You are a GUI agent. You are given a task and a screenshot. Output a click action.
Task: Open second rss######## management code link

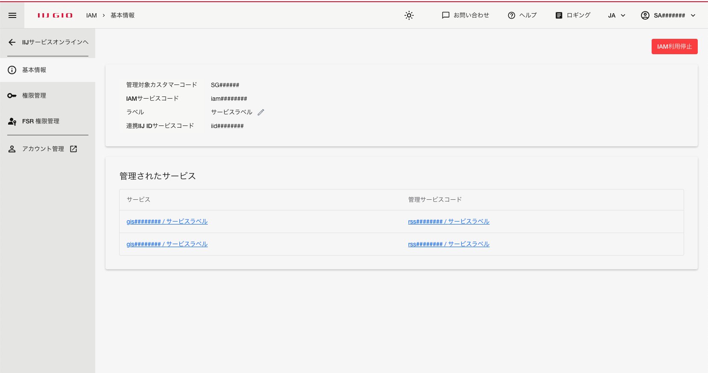tap(448, 244)
